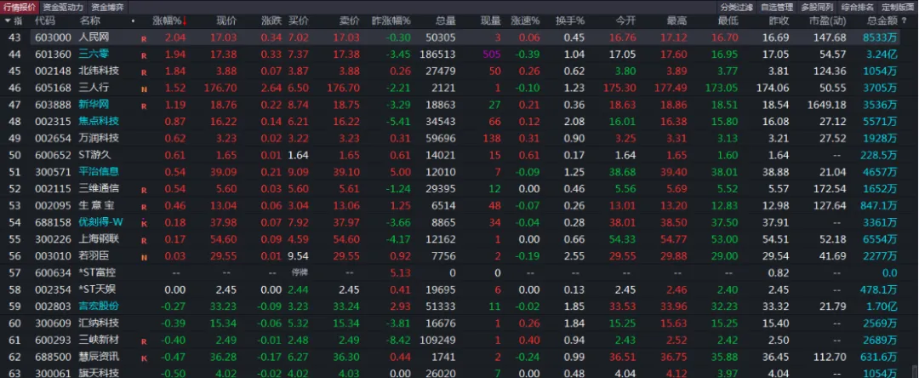Click the N marker in 三人行 row
The height and width of the screenshot is (378, 919).
144,89
